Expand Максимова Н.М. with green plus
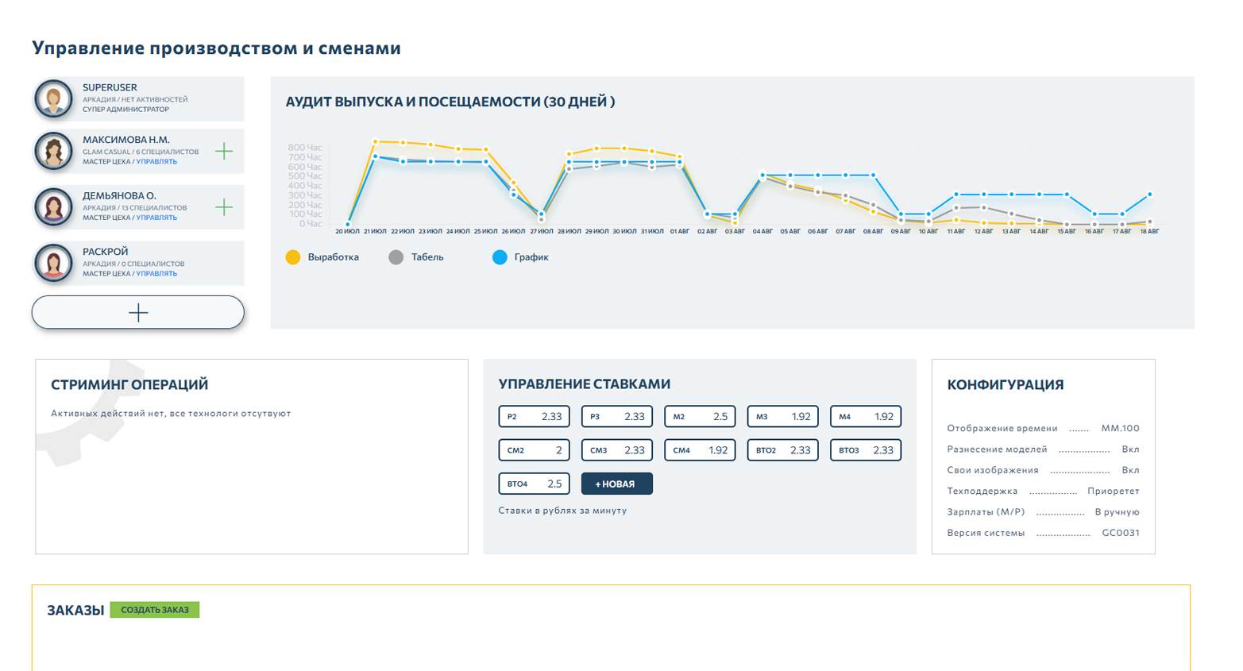 click(224, 151)
